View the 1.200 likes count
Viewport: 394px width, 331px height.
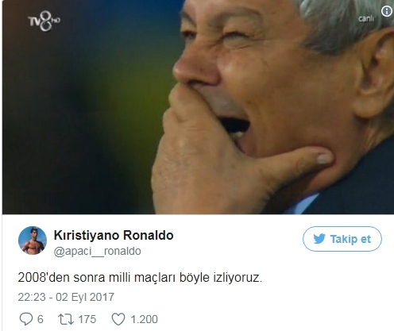click(x=145, y=319)
